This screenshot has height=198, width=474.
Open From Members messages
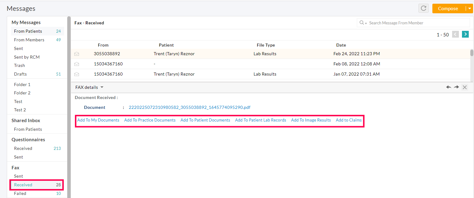pos(29,40)
